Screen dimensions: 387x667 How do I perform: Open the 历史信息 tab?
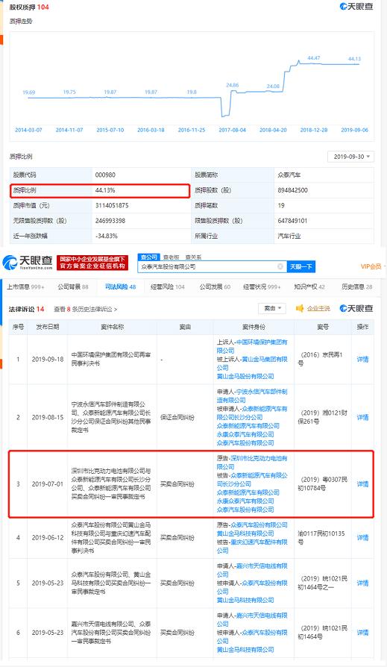point(357,286)
